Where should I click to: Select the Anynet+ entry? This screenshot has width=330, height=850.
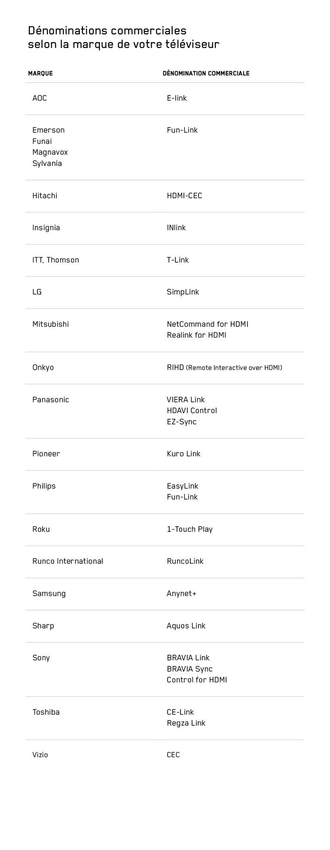coord(181,594)
